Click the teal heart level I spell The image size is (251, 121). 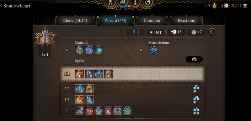[127, 111]
